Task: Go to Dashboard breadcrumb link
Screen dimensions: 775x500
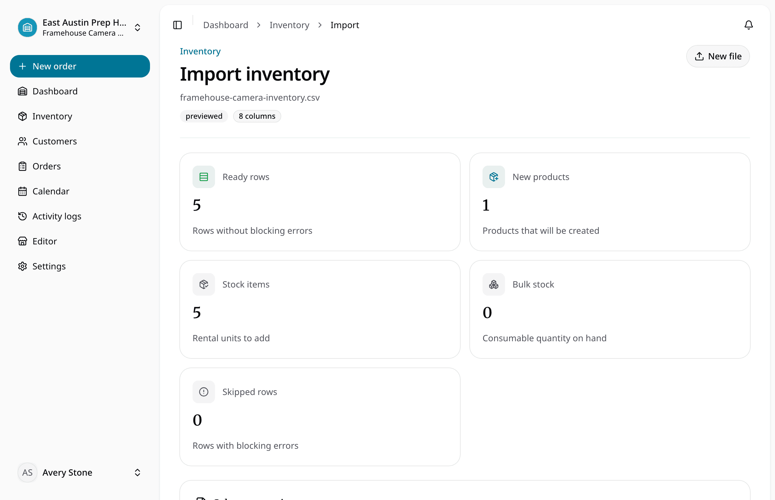Action: [x=226, y=25]
